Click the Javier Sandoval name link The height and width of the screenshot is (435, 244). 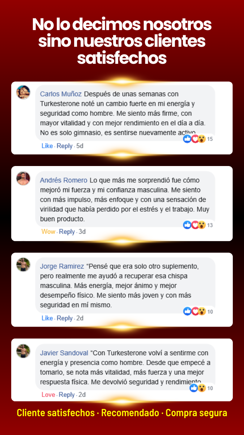[64, 353]
